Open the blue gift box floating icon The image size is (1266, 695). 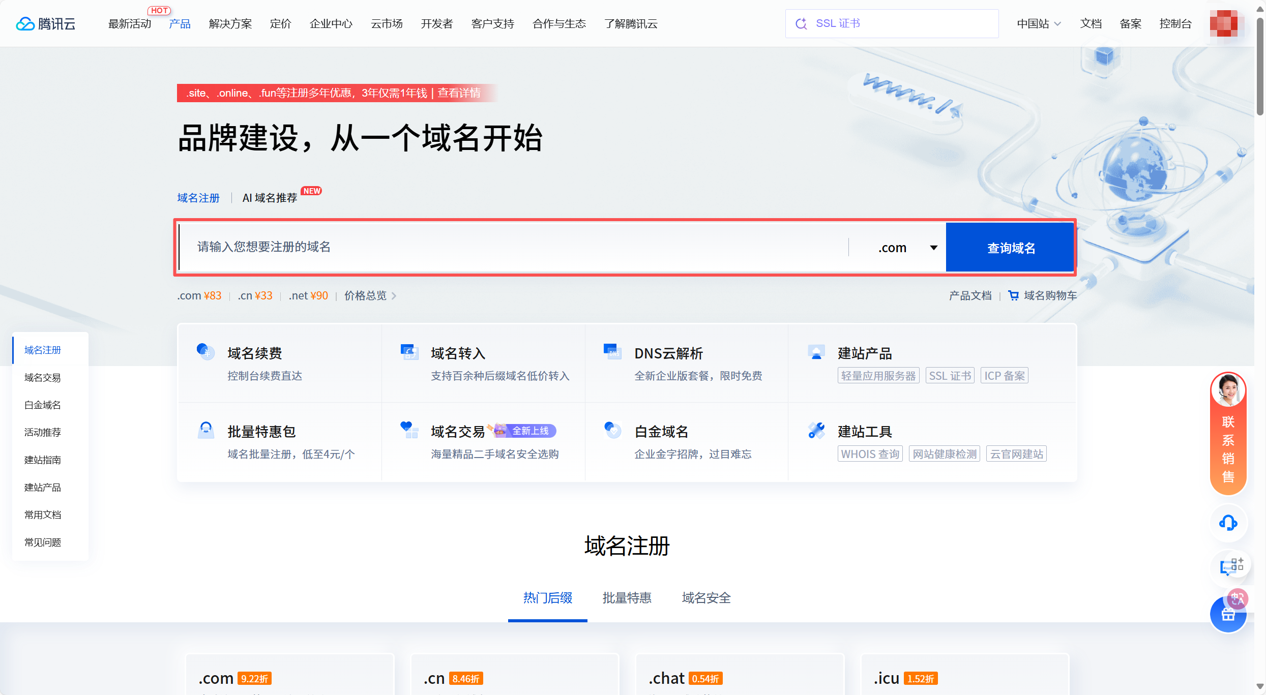click(x=1228, y=614)
